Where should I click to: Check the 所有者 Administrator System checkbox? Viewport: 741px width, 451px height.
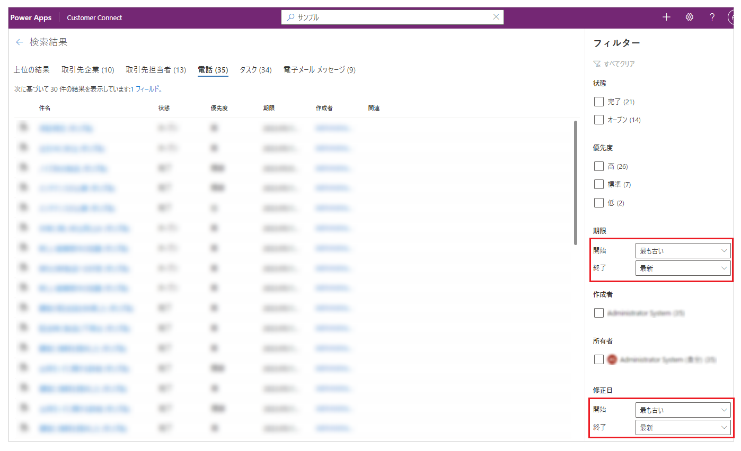tap(599, 359)
